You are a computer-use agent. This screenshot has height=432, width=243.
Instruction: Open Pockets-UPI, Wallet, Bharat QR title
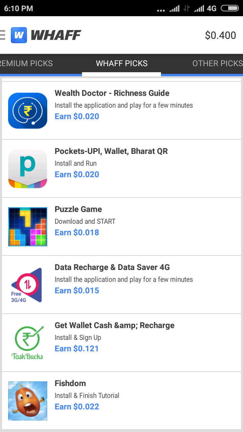coord(111,151)
